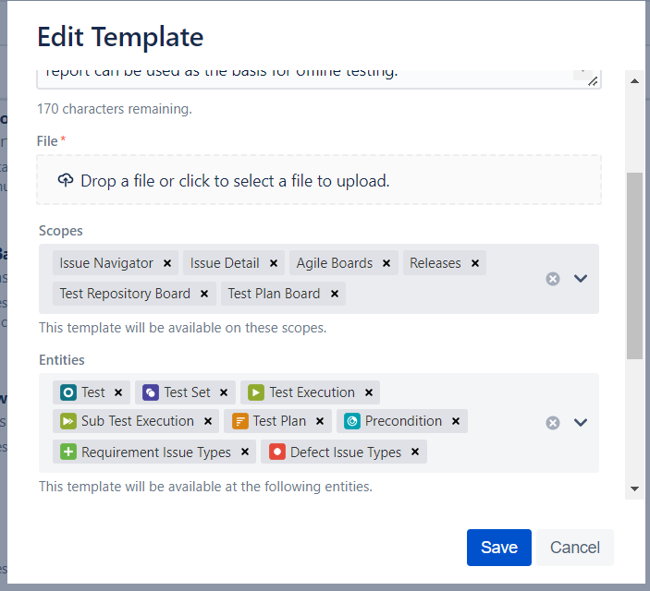This screenshot has width=650, height=591.
Task: Expand the Entities dropdown
Action: click(x=581, y=422)
